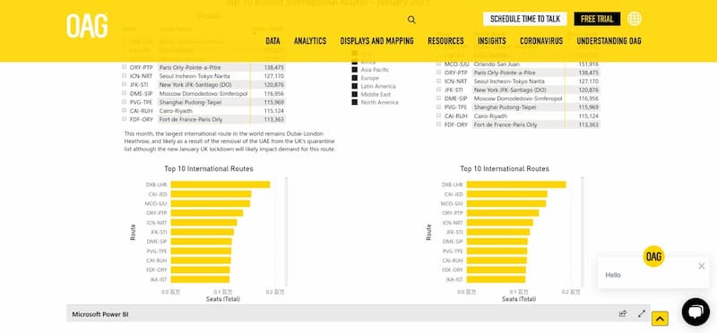Screen dimensions: 717x333
Task: Jump to top with yellow chevron button
Action: point(660,319)
